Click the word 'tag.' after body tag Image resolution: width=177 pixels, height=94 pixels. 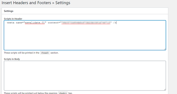coord(70,93)
